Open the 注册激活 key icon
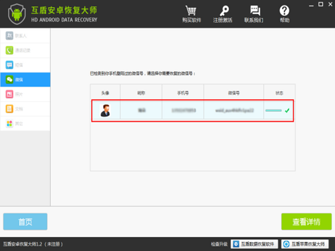The image size is (335, 251). (224, 11)
